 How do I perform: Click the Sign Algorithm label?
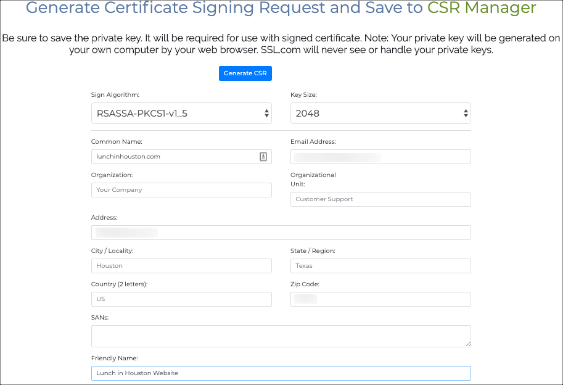(115, 95)
